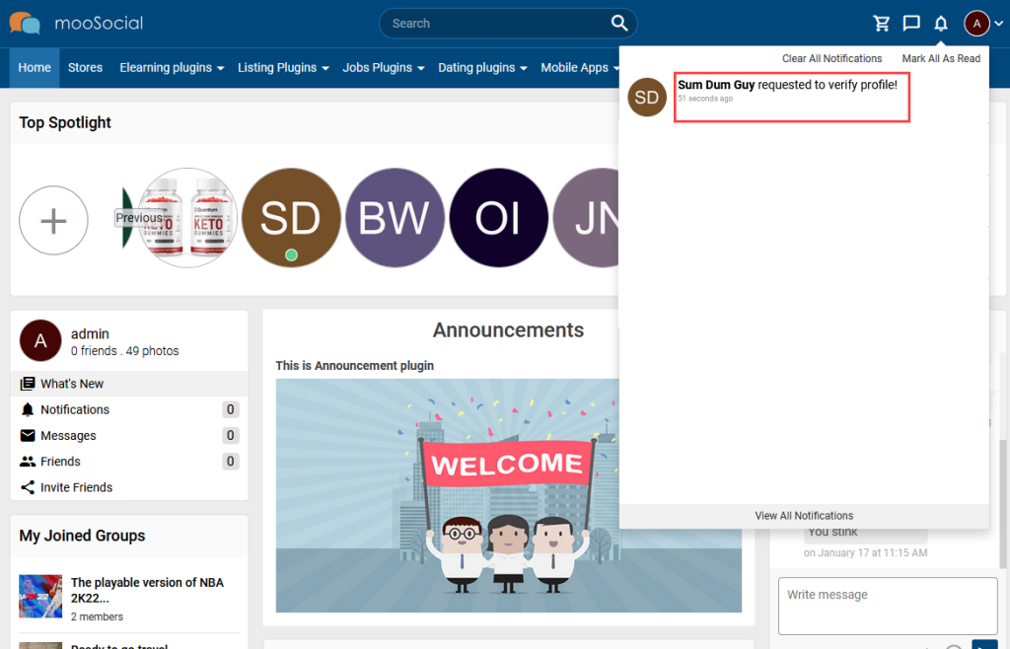1010x649 pixels.
Task: Click the notification bell icon in header
Action: [x=940, y=24]
